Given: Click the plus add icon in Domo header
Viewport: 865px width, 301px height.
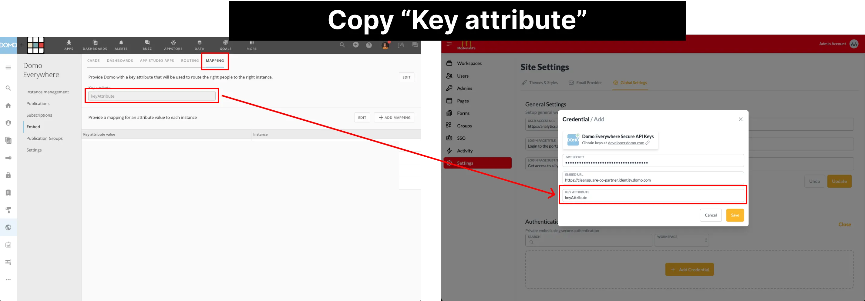Looking at the screenshot, I should click(355, 45).
